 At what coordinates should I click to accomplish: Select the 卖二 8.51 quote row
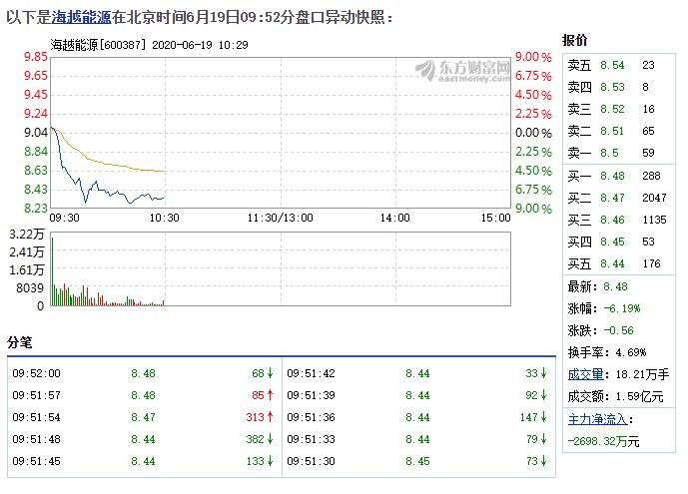tap(619, 131)
